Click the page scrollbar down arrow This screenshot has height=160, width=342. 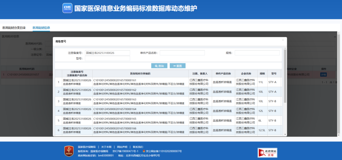tap(339, 135)
